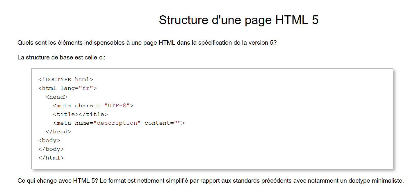Click the closing head tag
This screenshot has width=417, height=196.
click(x=59, y=131)
